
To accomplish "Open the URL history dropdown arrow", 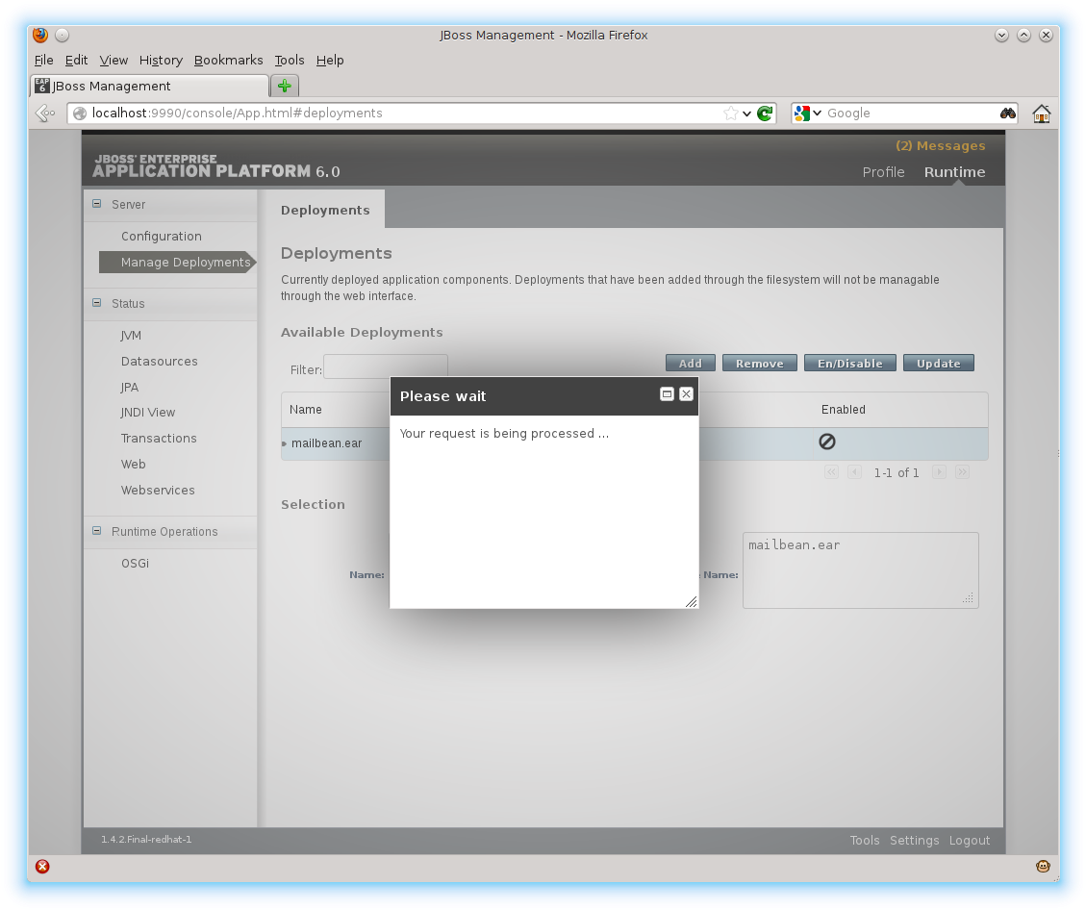I will (746, 114).
